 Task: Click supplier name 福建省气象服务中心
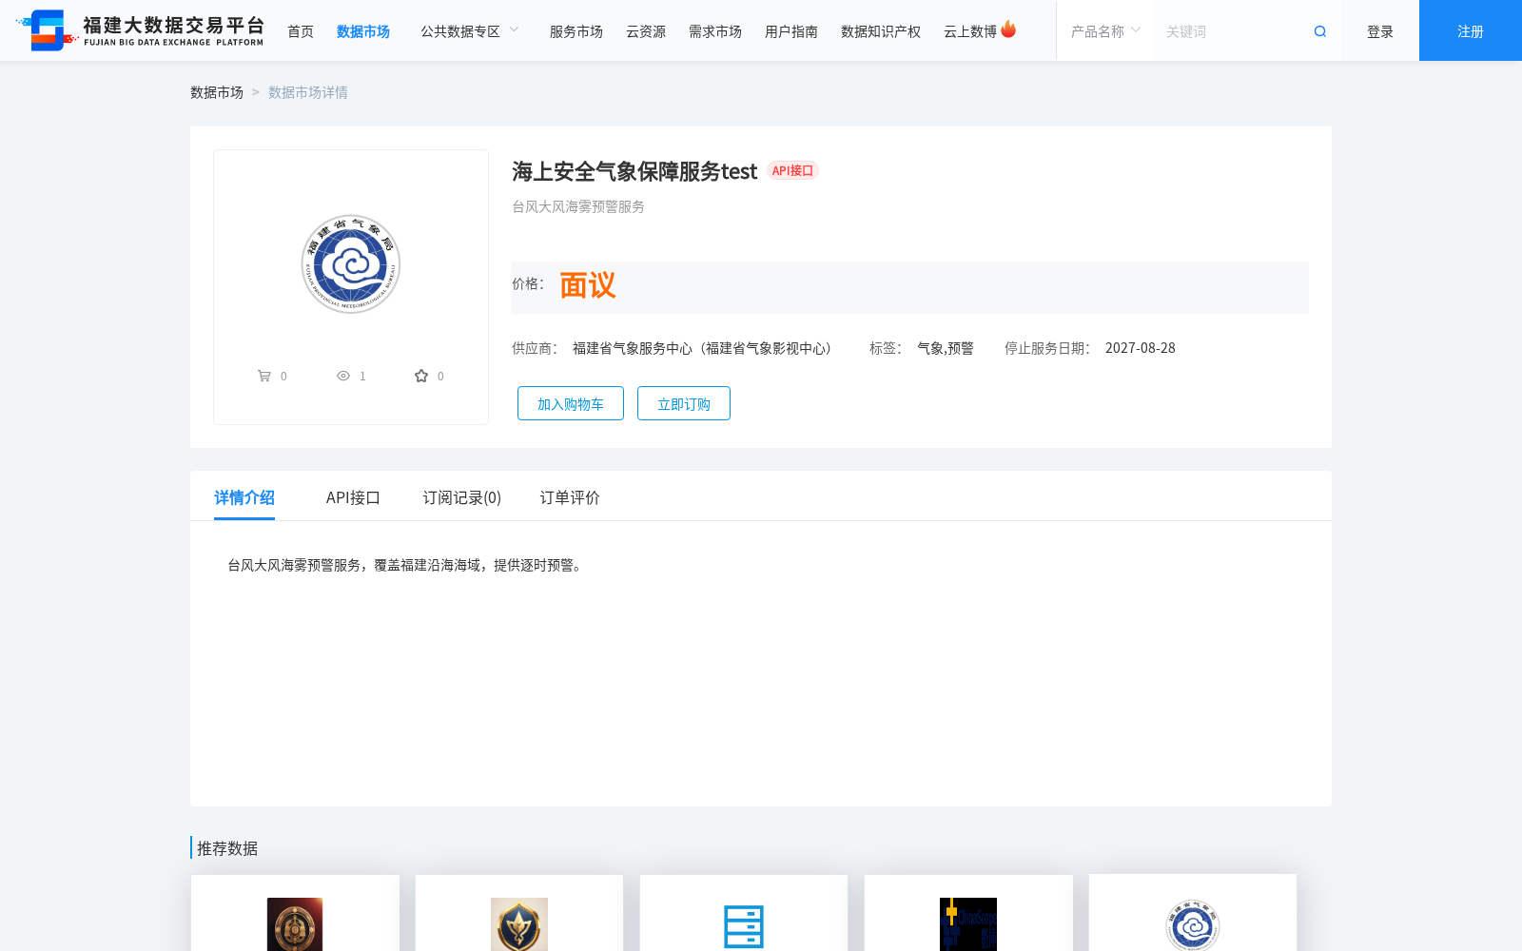pyautogui.click(x=705, y=348)
